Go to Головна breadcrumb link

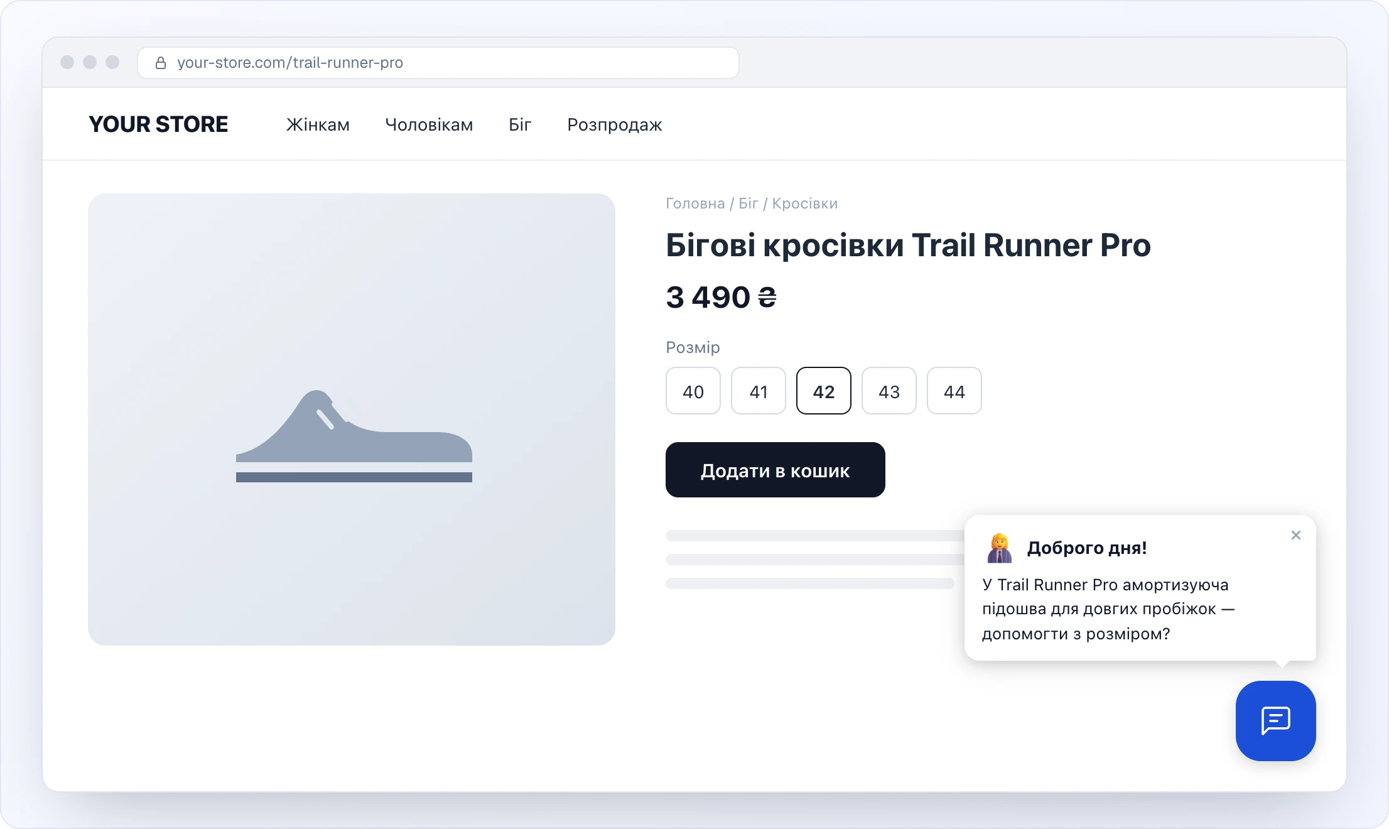point(695,203)
